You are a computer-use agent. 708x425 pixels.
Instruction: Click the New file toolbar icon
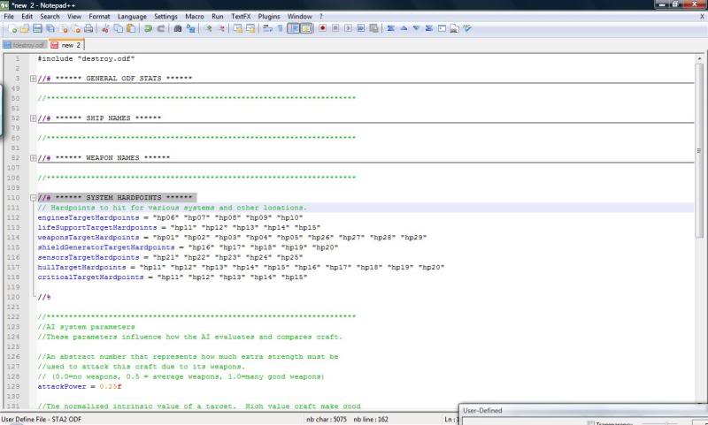tap(12, 29)
